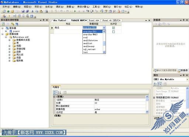The width and height of the screenshot is (189, 137).
Task: Click Alphabetical sort icon in 属性 panel
Action: (x=160, y=84)
